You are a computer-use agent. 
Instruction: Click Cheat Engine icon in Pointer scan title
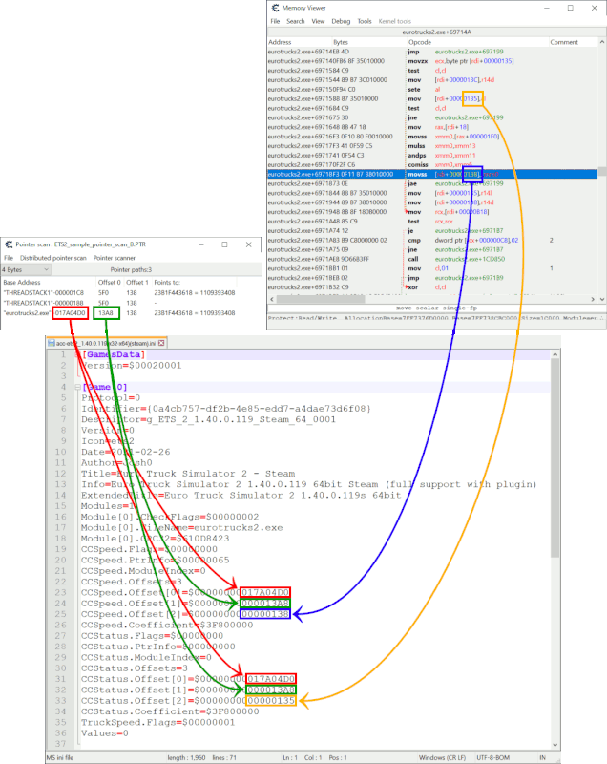point(9,244)
